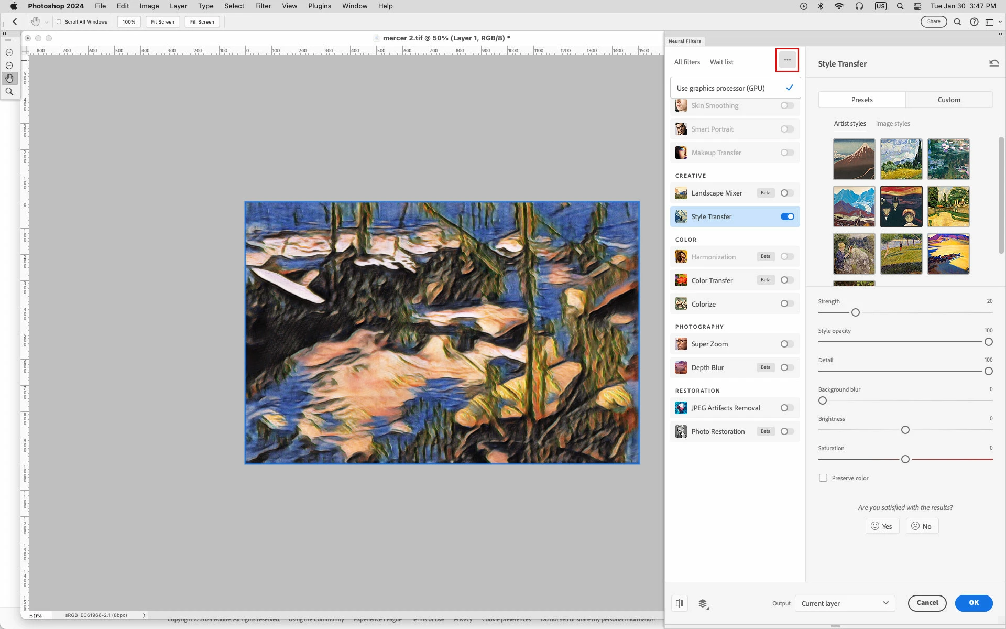Enable the Colorize filter toggle
Screen dimensions: 1006x629
pos(787,303)
